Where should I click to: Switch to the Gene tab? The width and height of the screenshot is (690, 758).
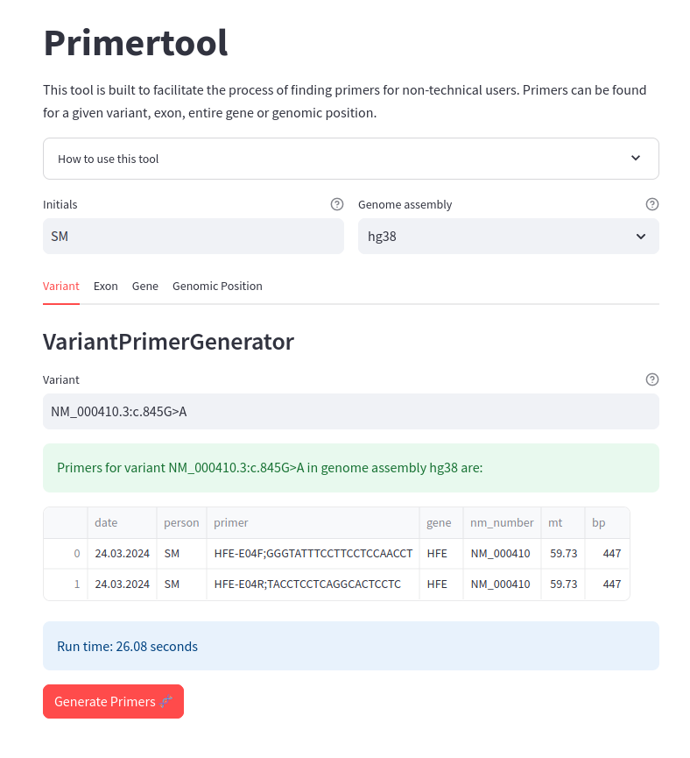(x=145, y=287)
